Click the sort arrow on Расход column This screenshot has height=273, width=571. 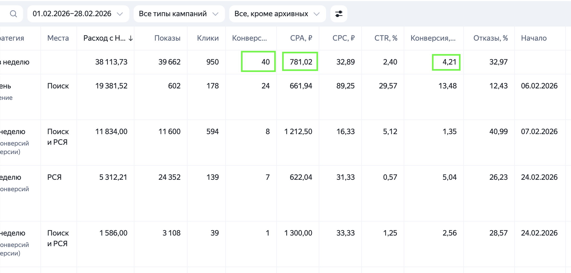131,39
